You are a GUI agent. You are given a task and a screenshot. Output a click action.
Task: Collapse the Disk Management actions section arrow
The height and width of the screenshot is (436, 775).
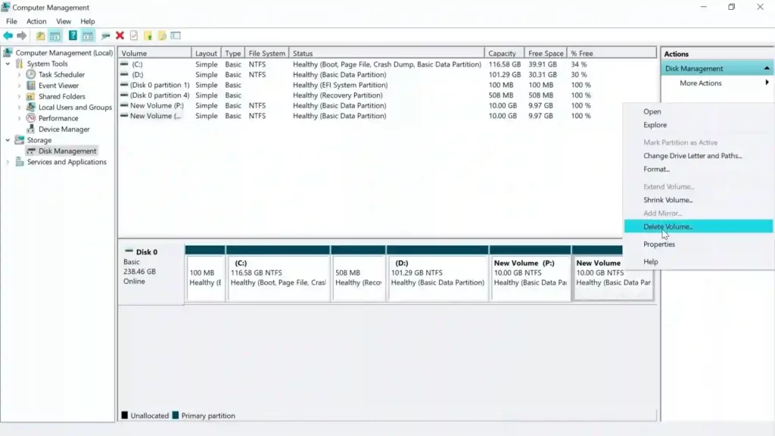click(767, 68)
